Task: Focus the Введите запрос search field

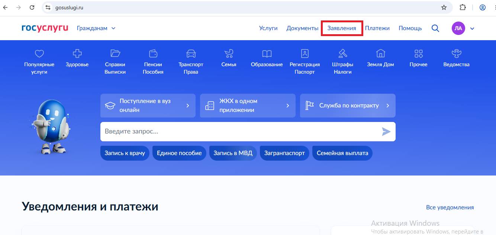Action: click(248, 132)
